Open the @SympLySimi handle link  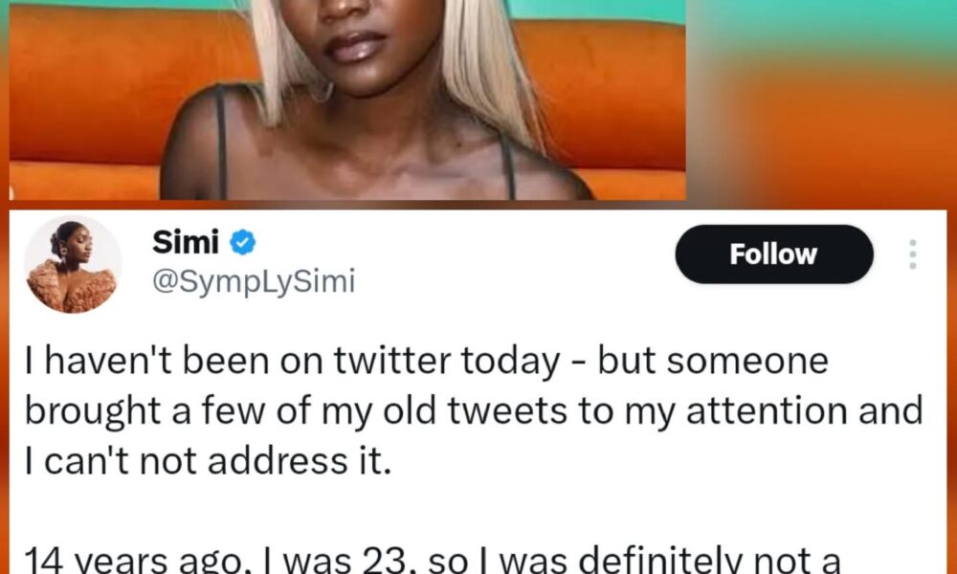coord(254,282)
